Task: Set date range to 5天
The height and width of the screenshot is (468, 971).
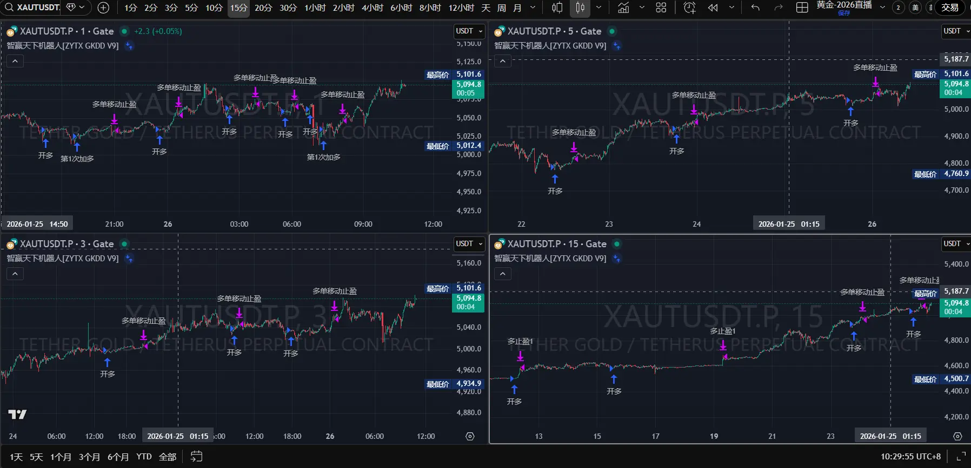Action: tap(36, 457)
